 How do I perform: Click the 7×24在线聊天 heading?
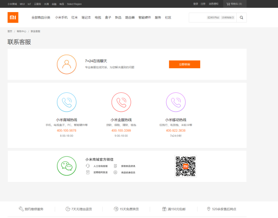[x=96, y=61]
